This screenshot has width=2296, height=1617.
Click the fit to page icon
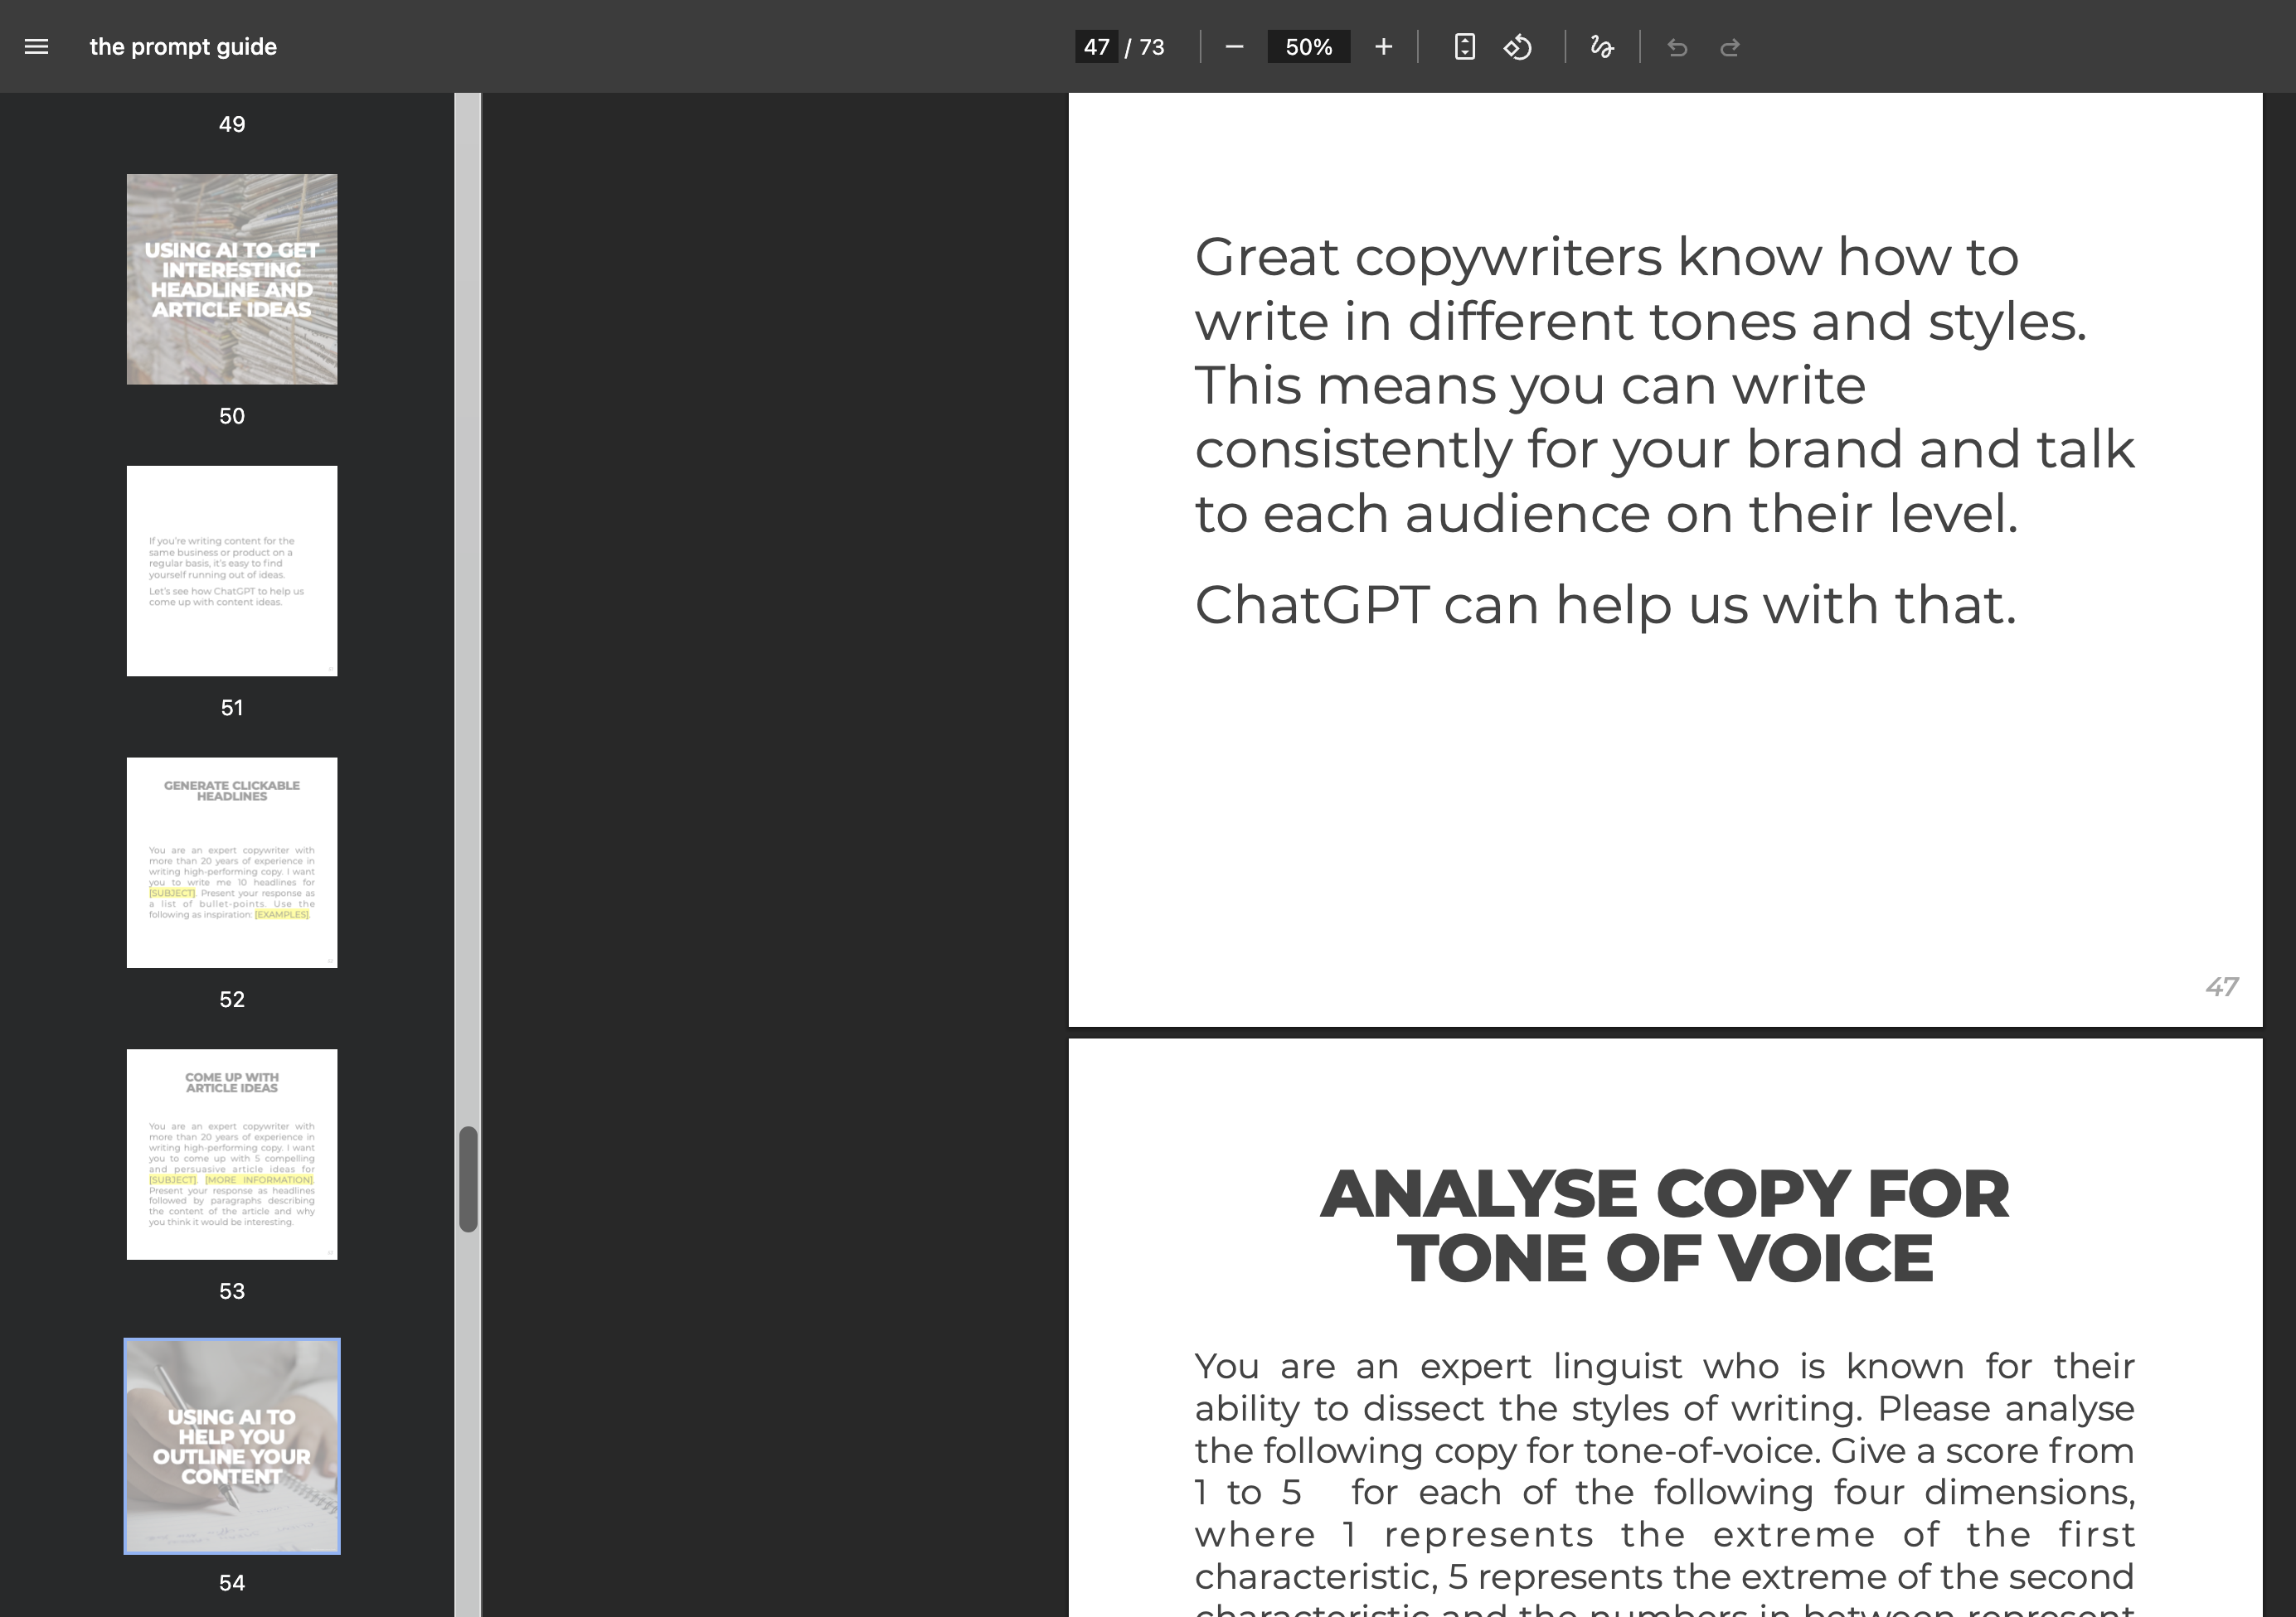point(1464,47)
